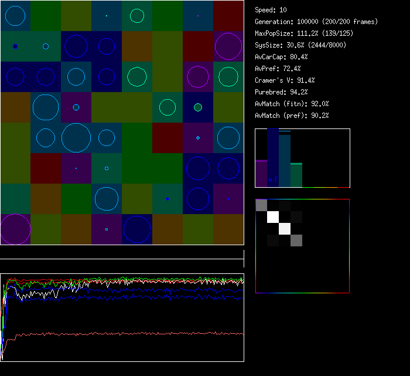
Task: Click the purple circle in bottom-left grid cell
Action: coord(15,229)
